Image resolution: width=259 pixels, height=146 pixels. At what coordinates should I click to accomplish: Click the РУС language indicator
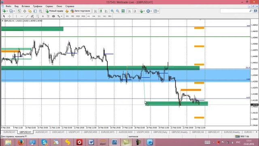[x=238, y=142]
